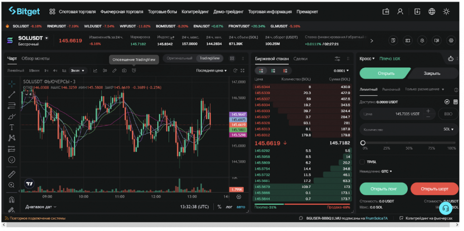Toggle logarithmic scale 'лог' on chart
The width and height of the screenshot is (464, 231).
(x=229, y=207)
